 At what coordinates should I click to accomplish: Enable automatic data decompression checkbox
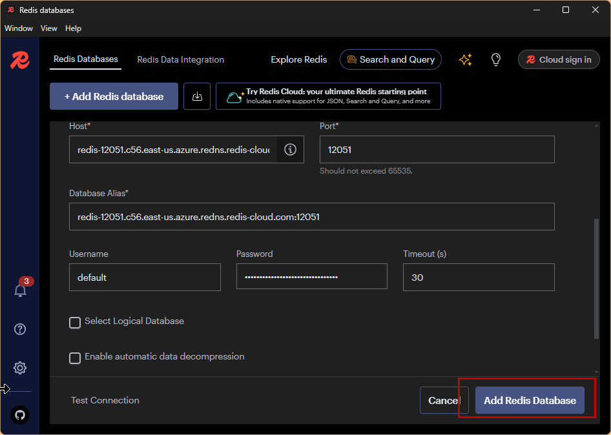click(x=75, y=358)
